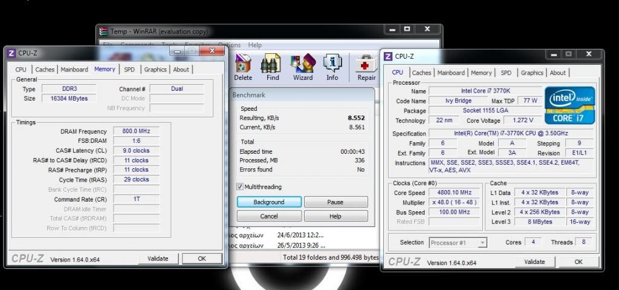
Task: Click the CPU-Z logo icon in right window
Action: [x=388, y=56]
